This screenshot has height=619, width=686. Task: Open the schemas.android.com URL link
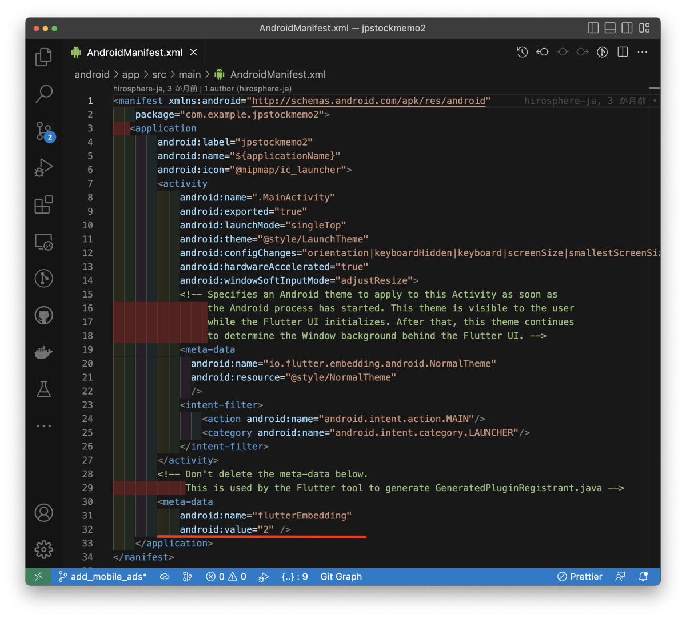pos(369,101)
